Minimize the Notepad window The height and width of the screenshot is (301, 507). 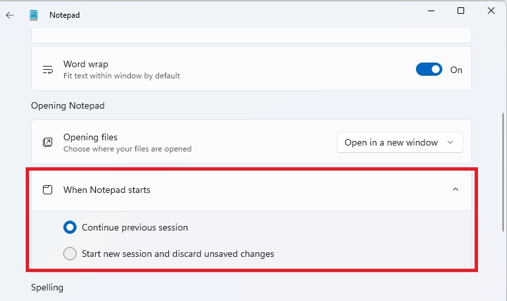(x=430, y=11)
